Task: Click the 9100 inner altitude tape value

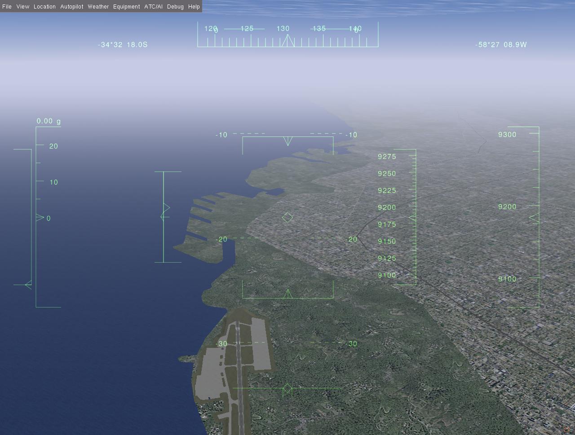Action: click(387, 276)
